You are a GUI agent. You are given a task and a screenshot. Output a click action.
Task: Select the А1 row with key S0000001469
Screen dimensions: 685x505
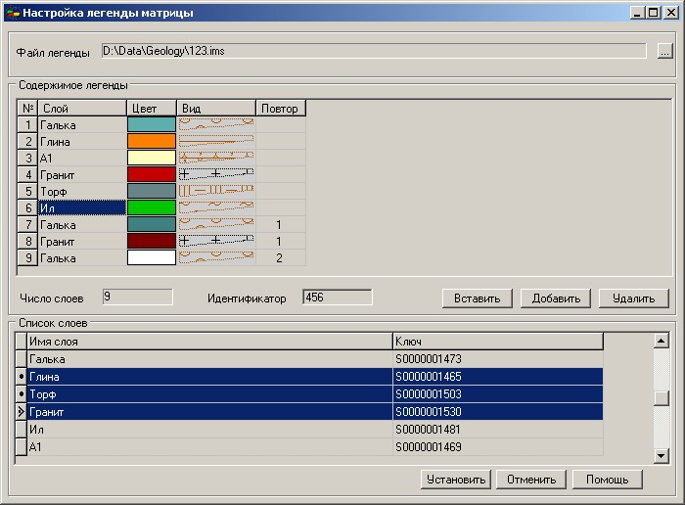click(x=209, y=447)
